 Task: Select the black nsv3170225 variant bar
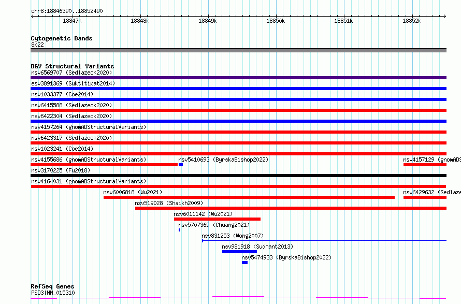point(238,176)
